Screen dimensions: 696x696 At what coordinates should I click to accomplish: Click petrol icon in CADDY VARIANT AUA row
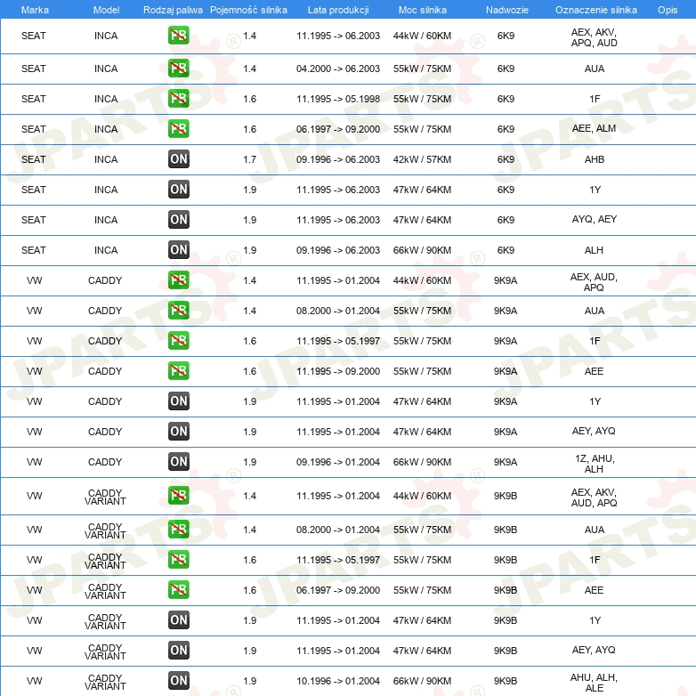178,529
